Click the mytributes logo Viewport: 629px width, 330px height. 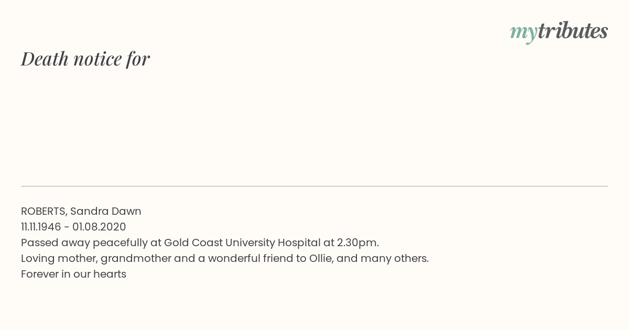click(x=559, y=31)
